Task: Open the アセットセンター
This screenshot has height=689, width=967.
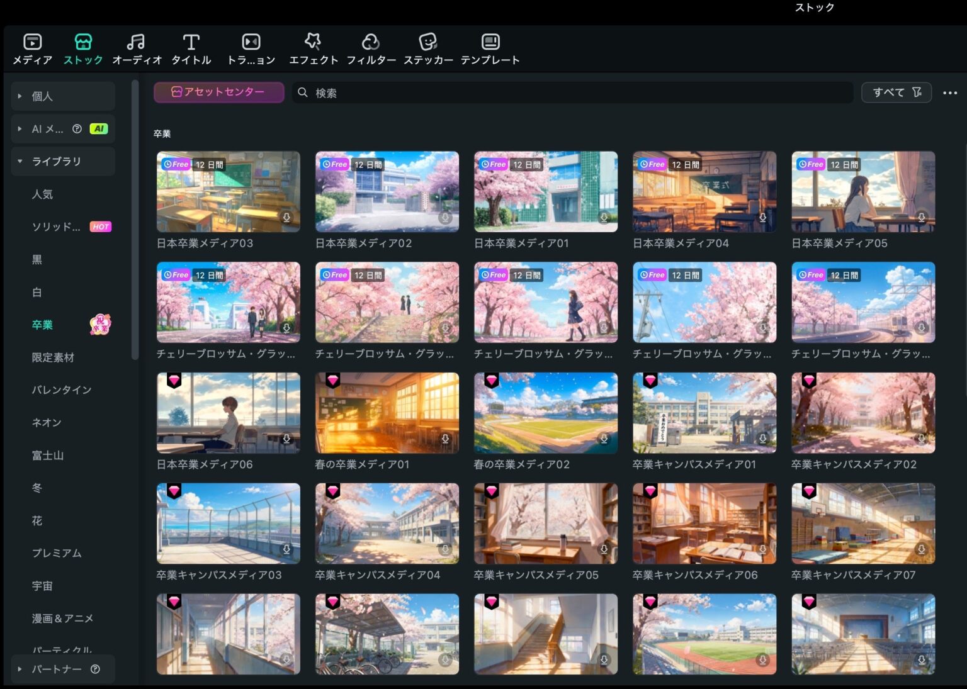Action: tap(218, 92)
